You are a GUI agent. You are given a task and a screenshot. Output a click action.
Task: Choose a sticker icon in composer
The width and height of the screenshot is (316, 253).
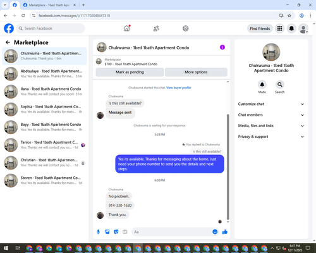tap(116, 232)
